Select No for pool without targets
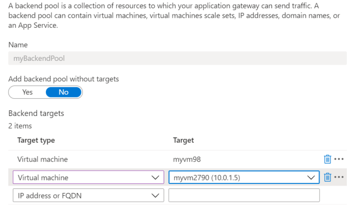The height and width of the screenshot is (223, 363). [x=64, y=92]
